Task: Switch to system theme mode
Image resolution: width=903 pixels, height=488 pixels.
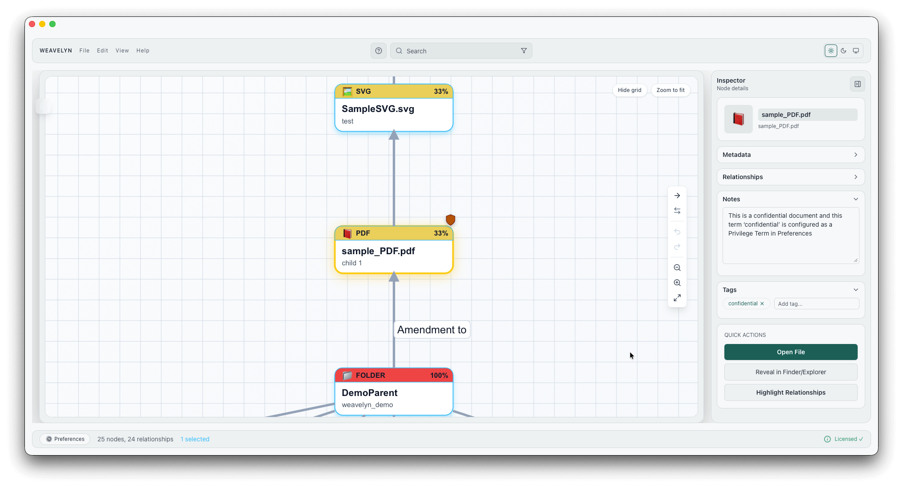Action: click(x=855, y=51)
